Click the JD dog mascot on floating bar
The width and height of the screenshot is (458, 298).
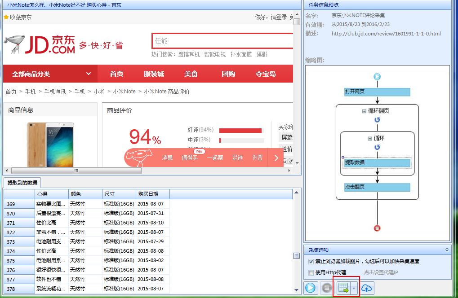pos(140,158)
